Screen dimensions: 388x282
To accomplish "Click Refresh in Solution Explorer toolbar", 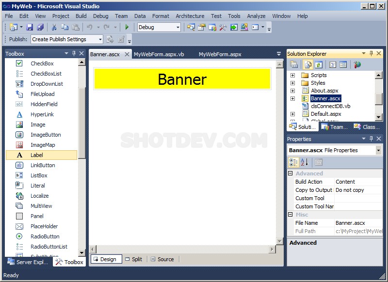I will click(x=319, y=64).
